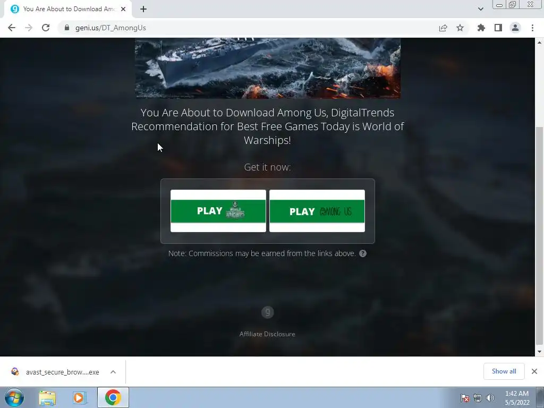
Task: Click Show all downloads
Action: point(504,371)
